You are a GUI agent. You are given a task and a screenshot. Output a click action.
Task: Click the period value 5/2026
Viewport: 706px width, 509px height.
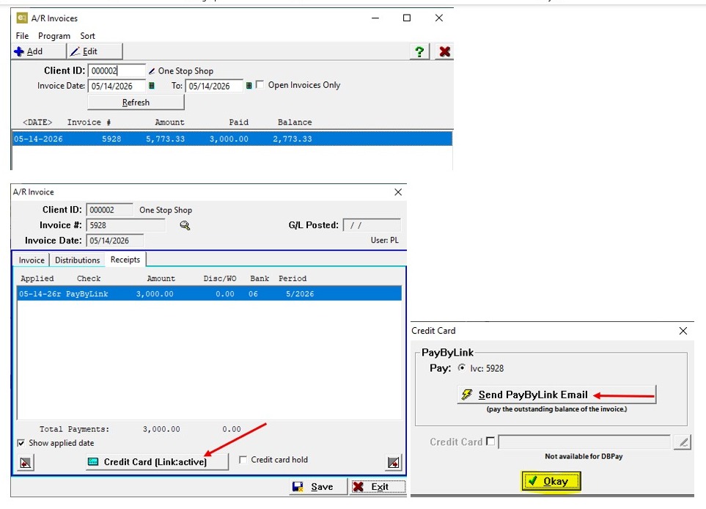[x=300, y=293]
